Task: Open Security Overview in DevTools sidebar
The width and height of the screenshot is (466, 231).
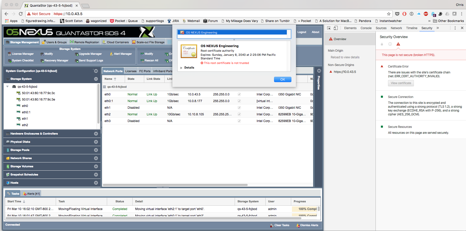Action: click(x=350, y=39)
